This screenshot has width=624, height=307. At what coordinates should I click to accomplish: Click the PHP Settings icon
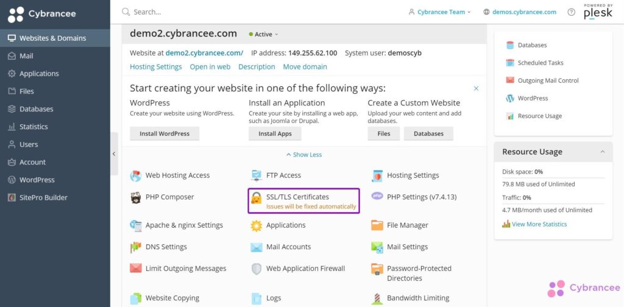pyautogui.click(x=377, y=196)
